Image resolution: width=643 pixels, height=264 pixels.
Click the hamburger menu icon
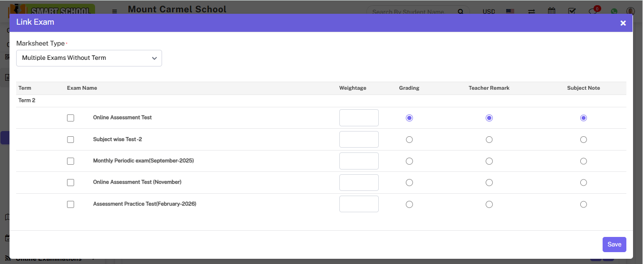[115, 11]
